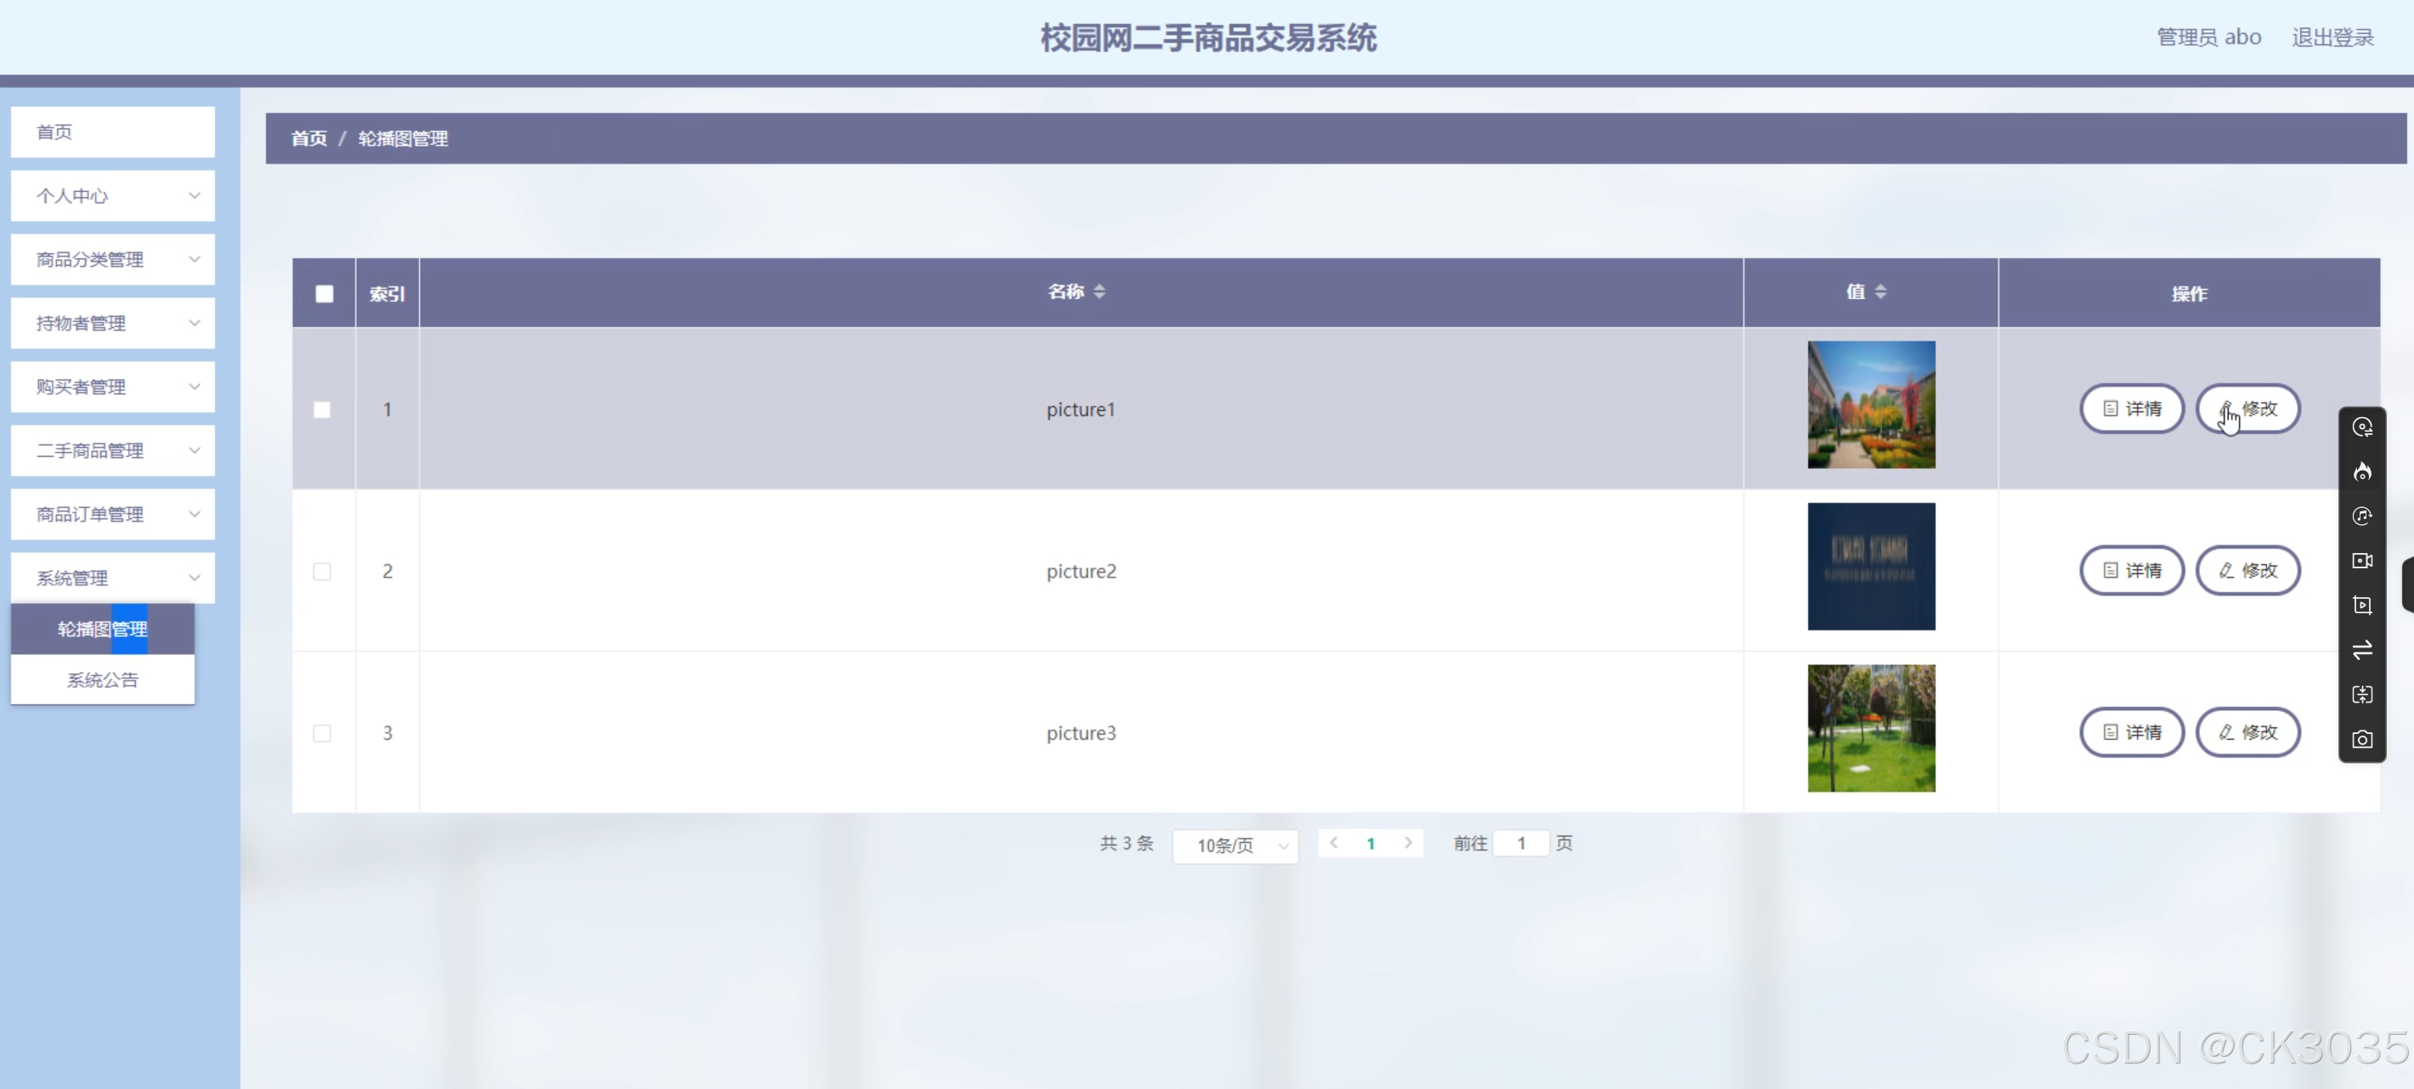
Task: Click the compress icon in side toolbar
Action: click(2361, 695)
